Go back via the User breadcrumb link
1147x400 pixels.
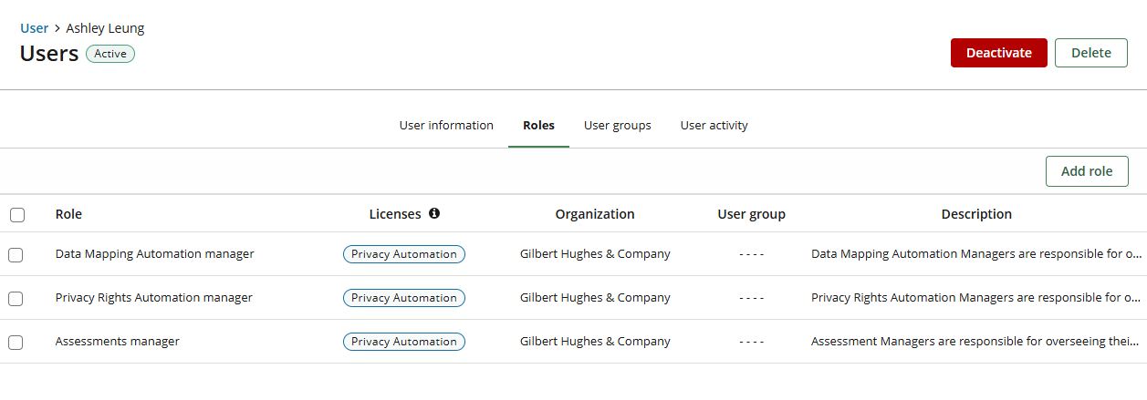pyautogui.click(x=35, y=28)
